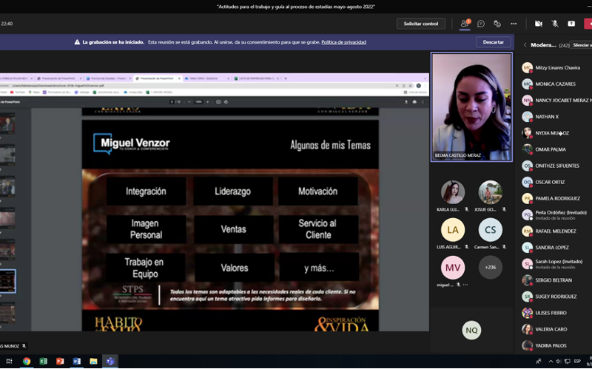Dismiss the recording banner with Descartar
Viewport: 592px width, 369px height.
493,42
